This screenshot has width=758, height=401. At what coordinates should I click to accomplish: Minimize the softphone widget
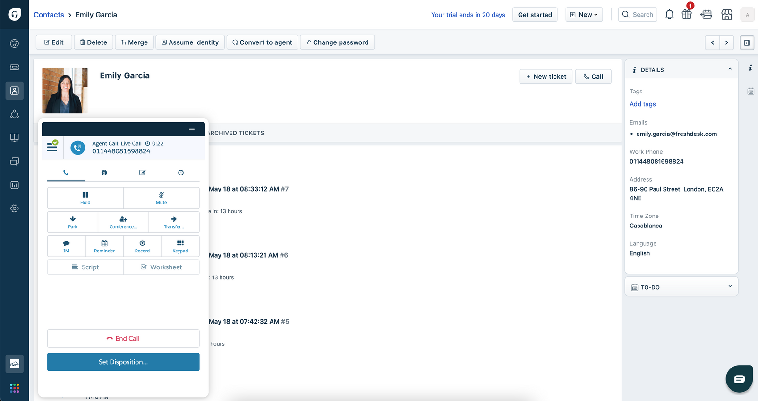[192, 129]
